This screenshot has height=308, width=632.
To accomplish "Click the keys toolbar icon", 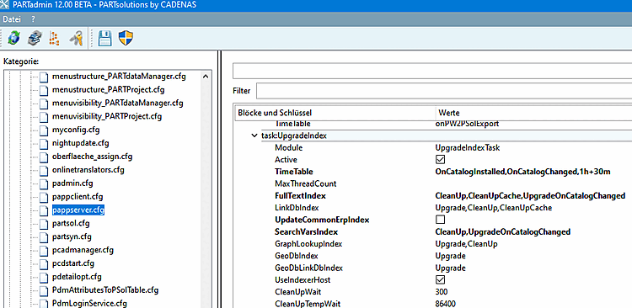I will click(x=75, y=38).
